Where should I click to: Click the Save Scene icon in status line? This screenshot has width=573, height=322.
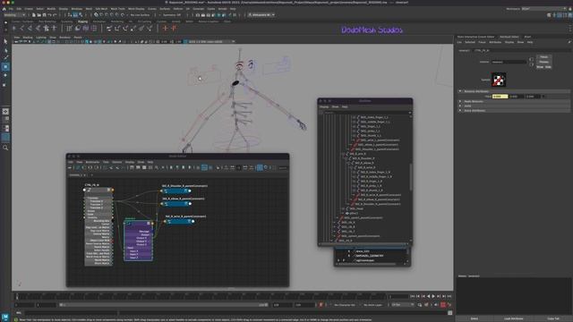[44, 15]
